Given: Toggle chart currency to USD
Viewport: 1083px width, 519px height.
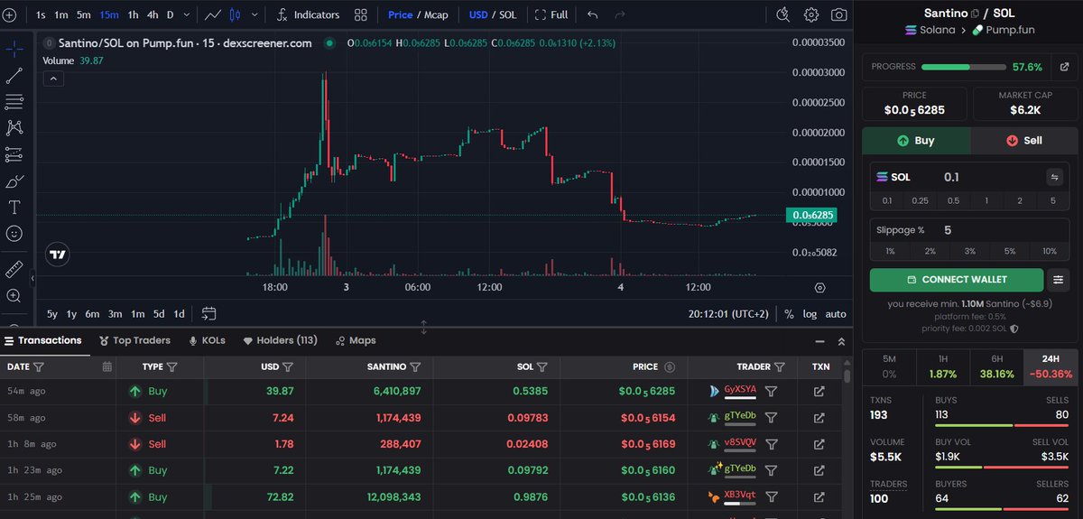Looking at the screenshot, I should click(477, 14).
